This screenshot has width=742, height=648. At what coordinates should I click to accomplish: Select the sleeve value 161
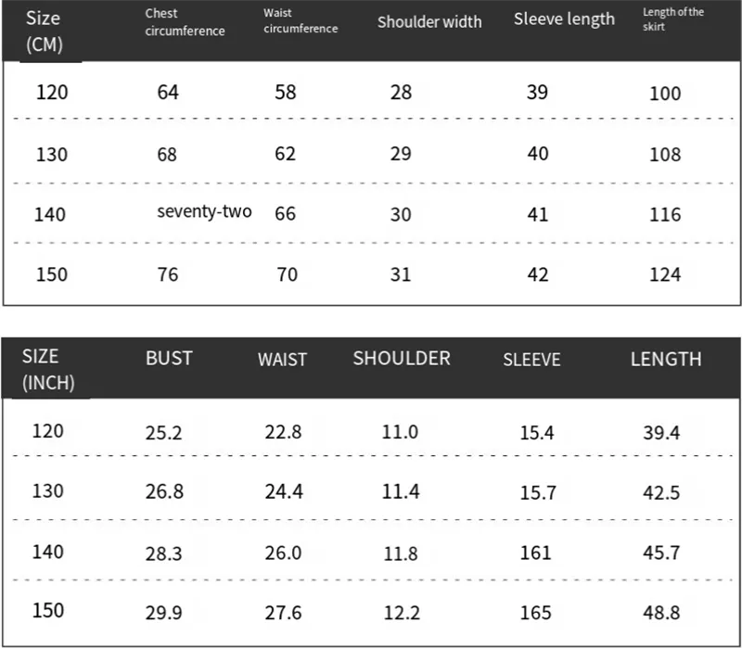pyautogui.click(x=535, y=553)
